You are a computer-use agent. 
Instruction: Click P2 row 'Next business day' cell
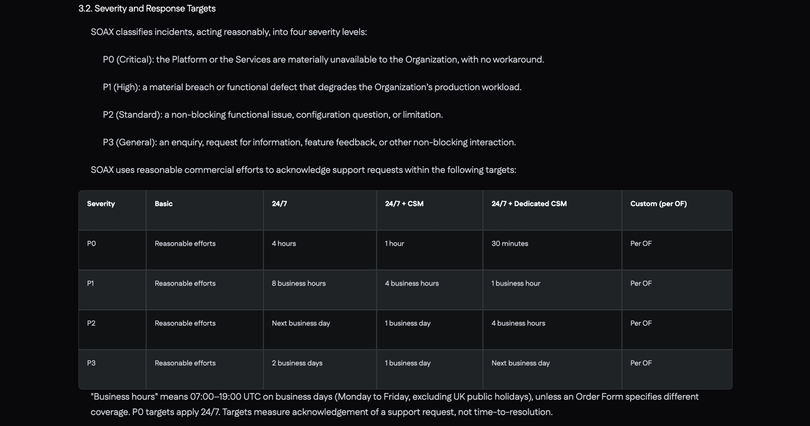click(301, 323)
